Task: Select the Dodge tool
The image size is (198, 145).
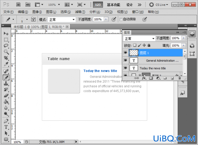Action: tap(6, 114)
